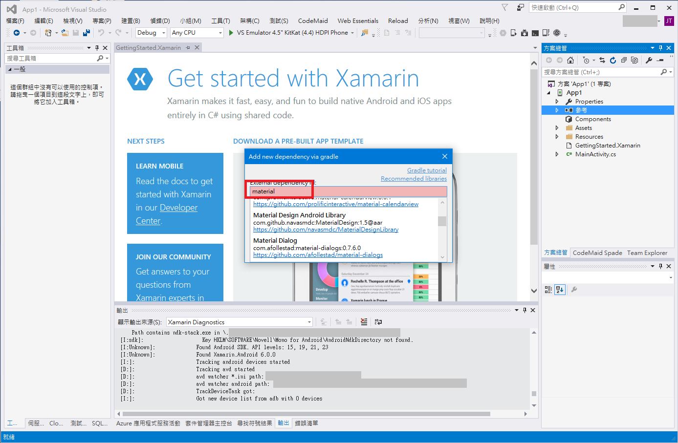This screenshot has height=443, width=678.
Task: Open the navasmdc MaterialDesignLibrary GitHub link
Action: pyautogui.click(x=326, y=230)
